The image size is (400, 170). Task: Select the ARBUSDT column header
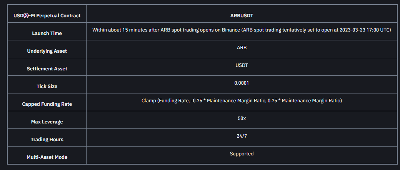tap(242, 16)
